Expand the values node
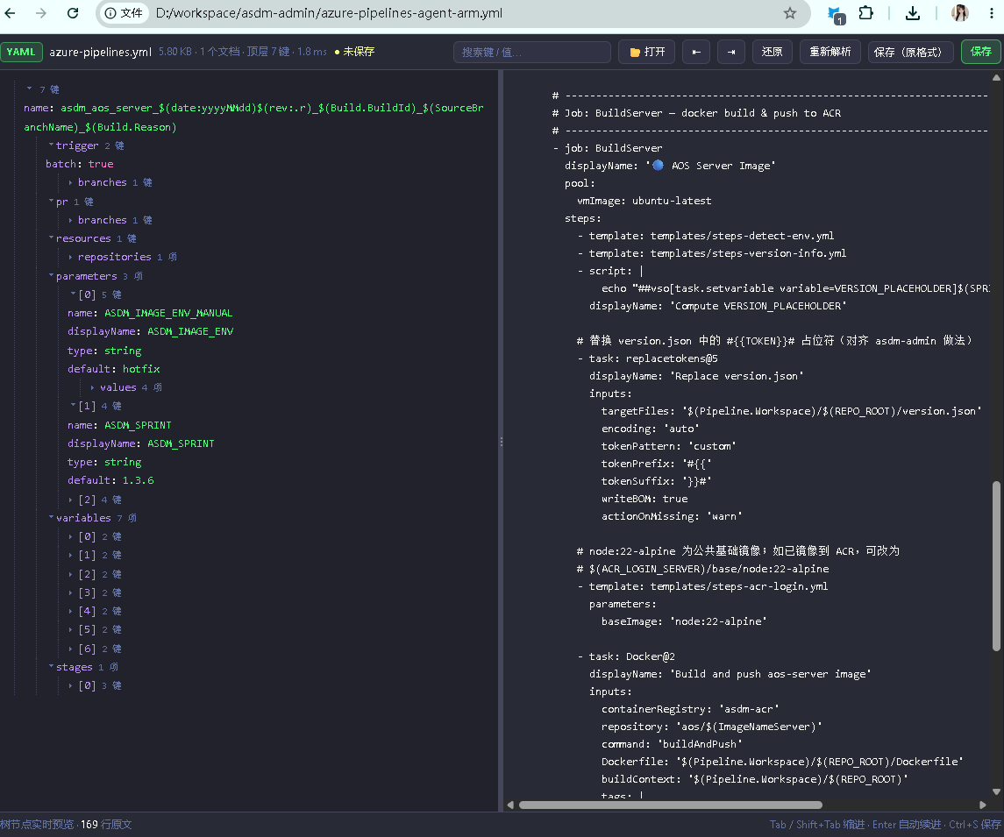Viewport: 1004px width, 837px height. pyautogui.click(x=92, y=387)
